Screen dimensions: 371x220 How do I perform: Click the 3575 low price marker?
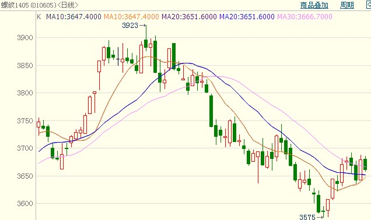[307, 217]
